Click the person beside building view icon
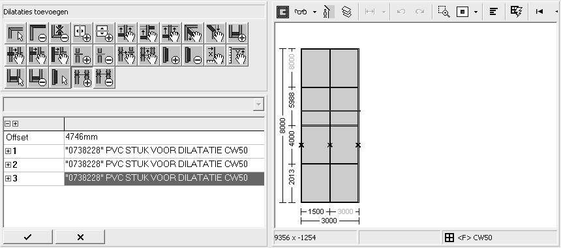Image resolution: width=561 pixels, height=248 pixels. (x=328, y=12)
